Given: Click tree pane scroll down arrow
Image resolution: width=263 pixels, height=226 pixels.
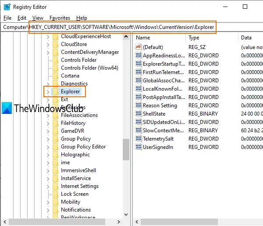Looking at the screenshot, I should pos(126,215).
